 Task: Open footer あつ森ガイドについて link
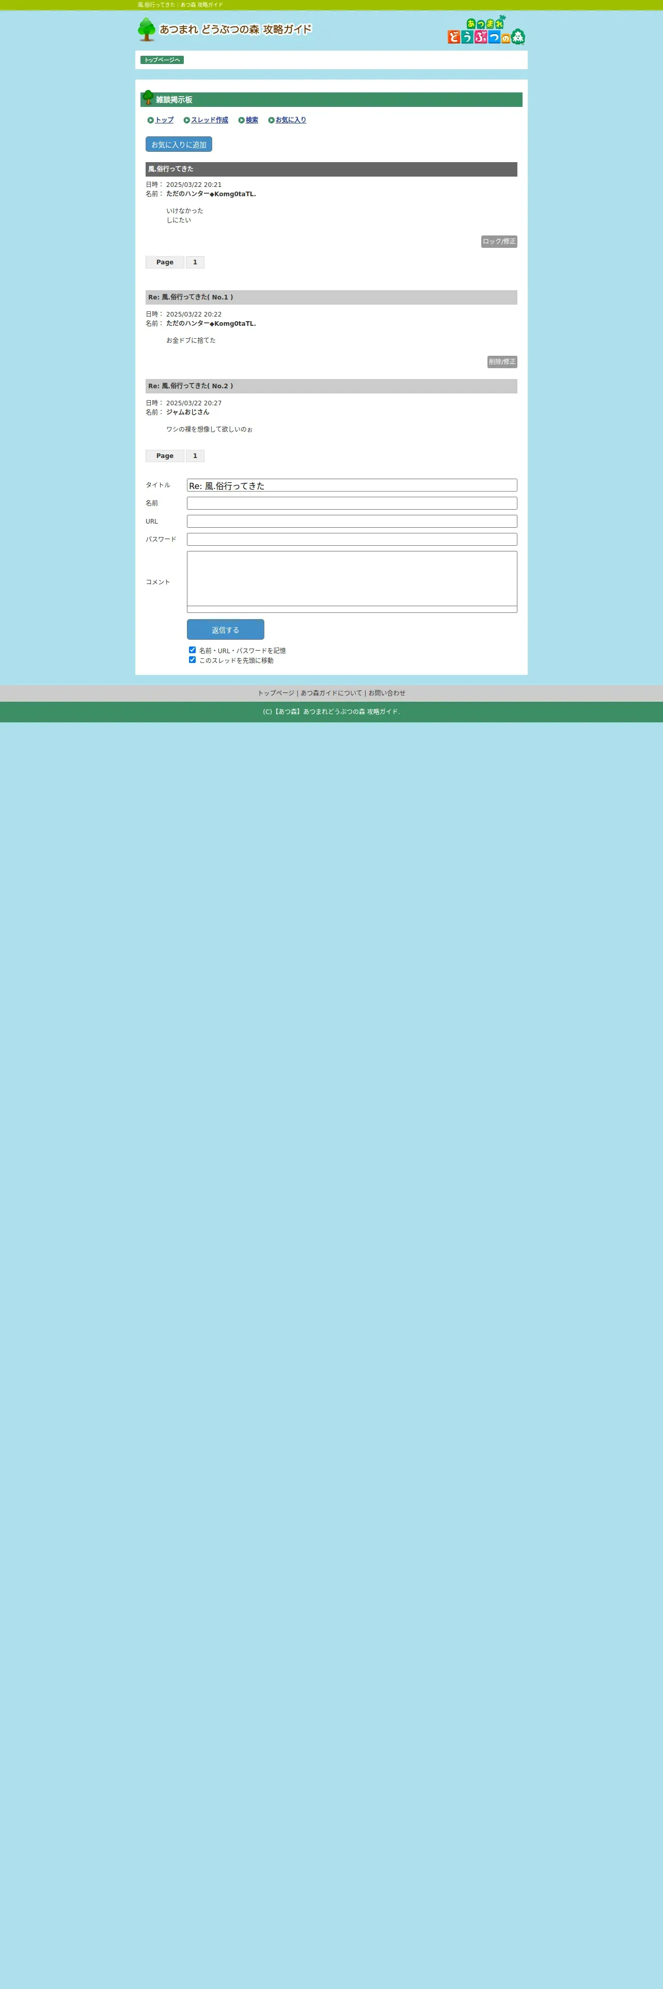tap(331, 693)
